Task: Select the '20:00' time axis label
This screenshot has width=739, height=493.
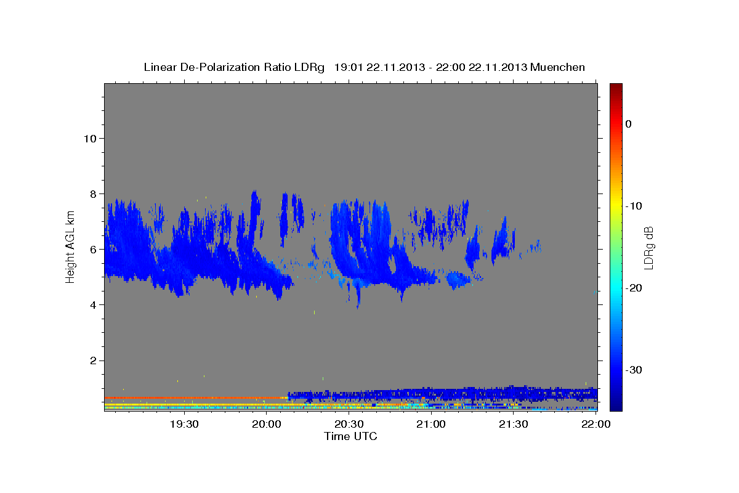Action: click(x=267, y=425)
